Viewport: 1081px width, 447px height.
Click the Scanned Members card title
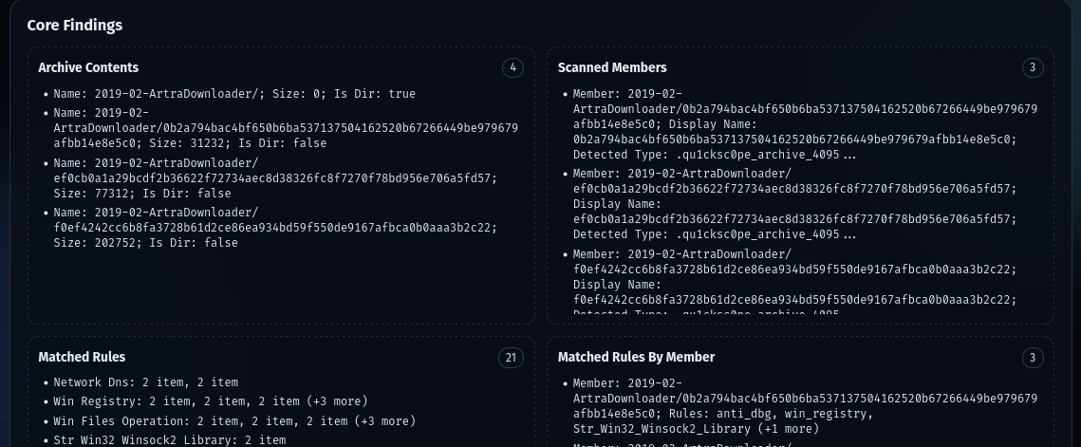tap(612, 67)
